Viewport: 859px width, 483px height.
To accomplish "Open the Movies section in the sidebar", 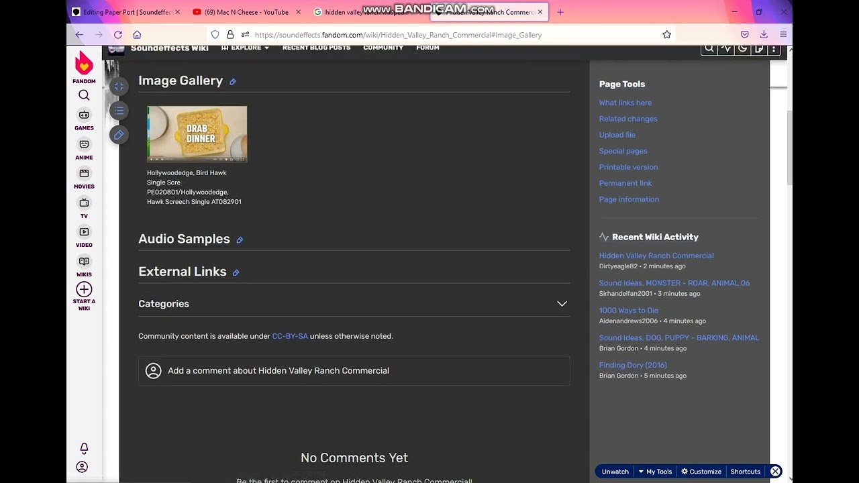I will (84, 178).
